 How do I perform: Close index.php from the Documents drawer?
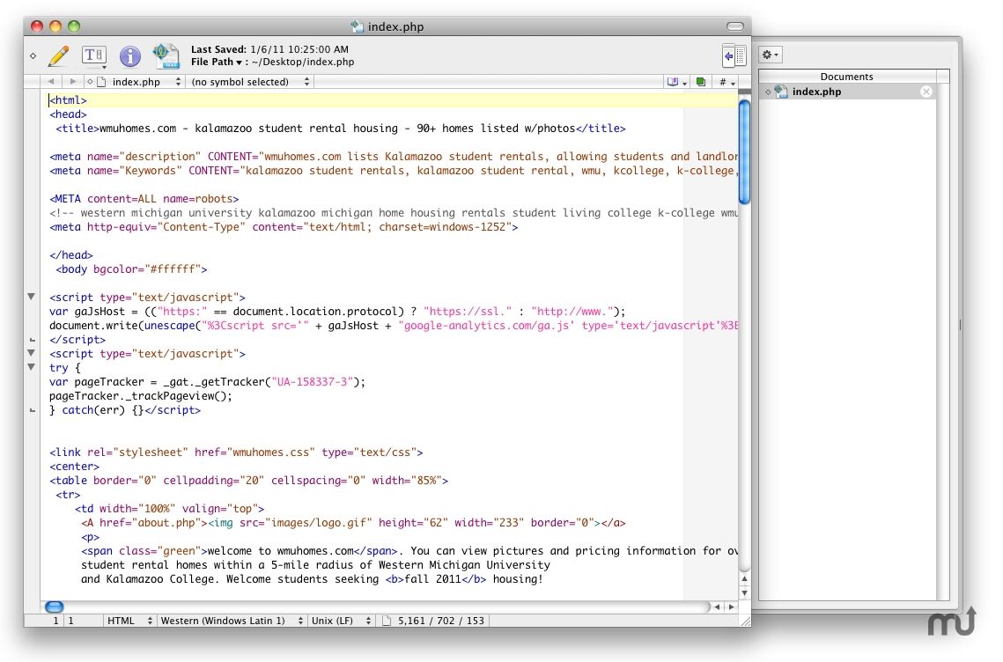tap(926, 92)
